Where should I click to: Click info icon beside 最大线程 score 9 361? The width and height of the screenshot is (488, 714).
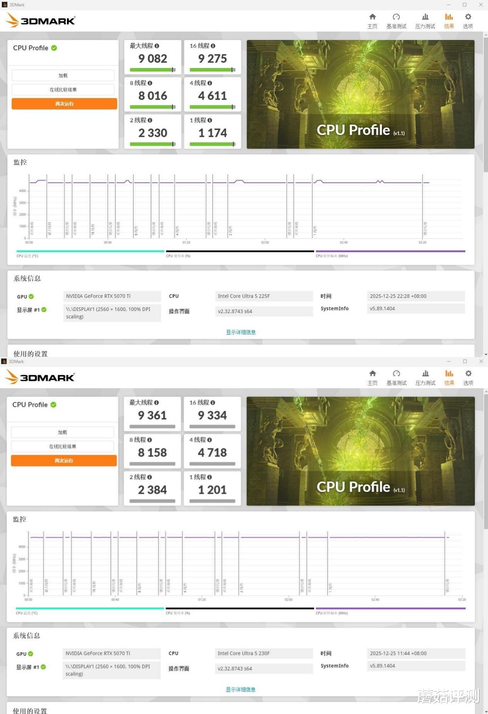[156, 402]
